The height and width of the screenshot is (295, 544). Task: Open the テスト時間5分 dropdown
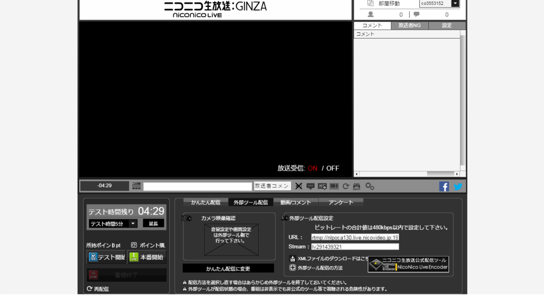pos(113,223)
